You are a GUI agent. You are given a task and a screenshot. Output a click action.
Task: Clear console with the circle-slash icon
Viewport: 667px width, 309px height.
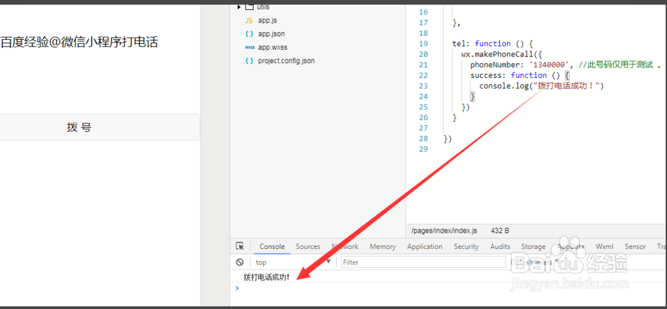240,262
